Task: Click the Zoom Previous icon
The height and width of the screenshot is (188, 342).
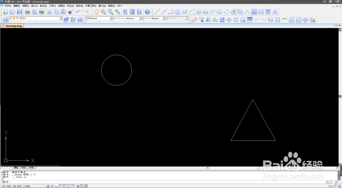Action: [117, 12]
